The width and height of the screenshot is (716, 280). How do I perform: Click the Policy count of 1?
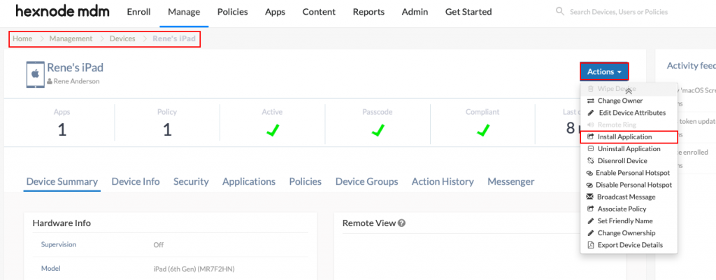(x=167, y=130)
